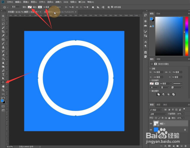The image size is (190, 148).
Task: Click the stroke color swatch in options bar
Action: (40, 7)
